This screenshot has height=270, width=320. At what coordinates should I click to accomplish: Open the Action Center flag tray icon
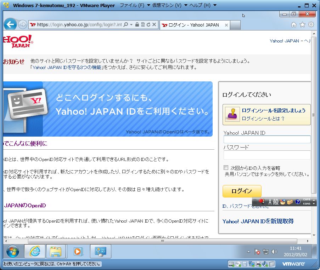[x=257, y=252]
